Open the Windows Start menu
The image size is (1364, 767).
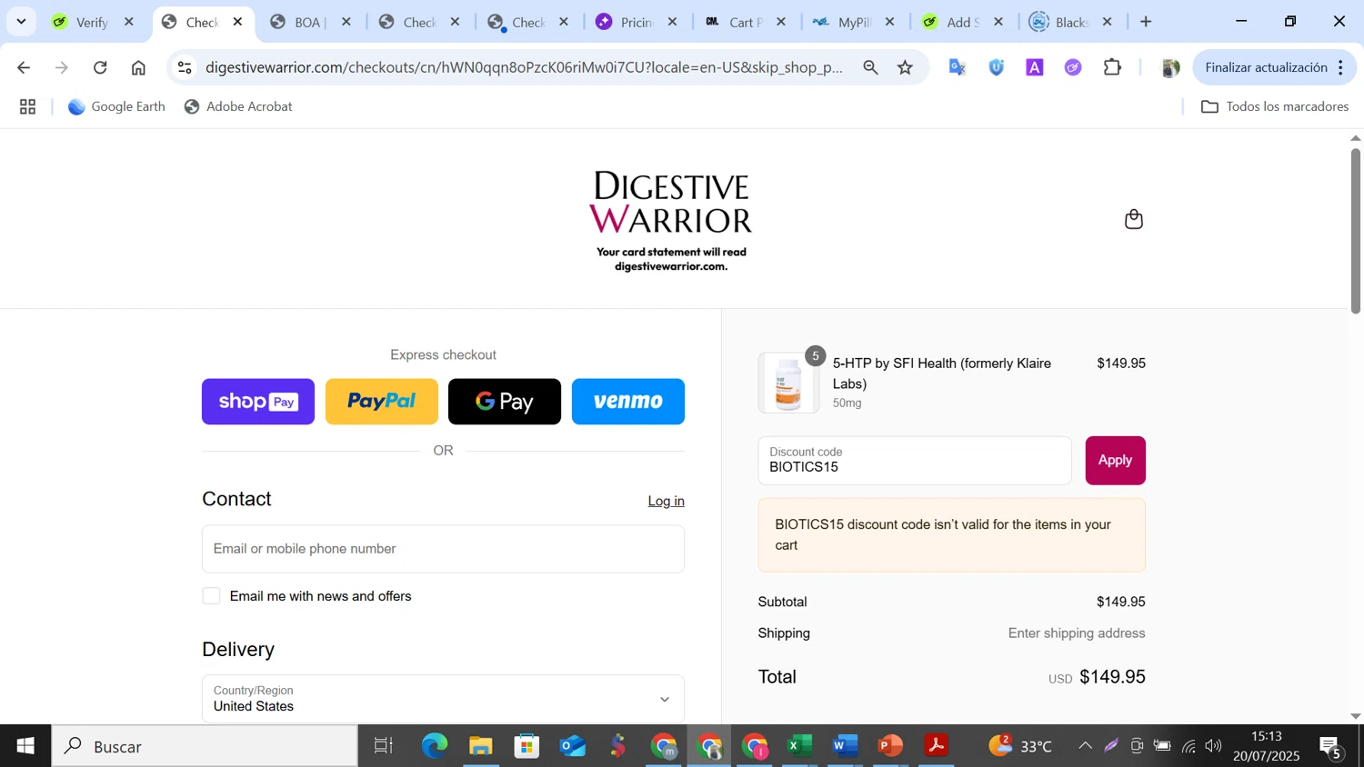click(x=25, y=746)
